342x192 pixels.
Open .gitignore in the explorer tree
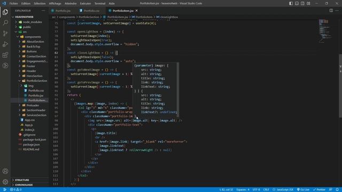[x=29, y=135]
